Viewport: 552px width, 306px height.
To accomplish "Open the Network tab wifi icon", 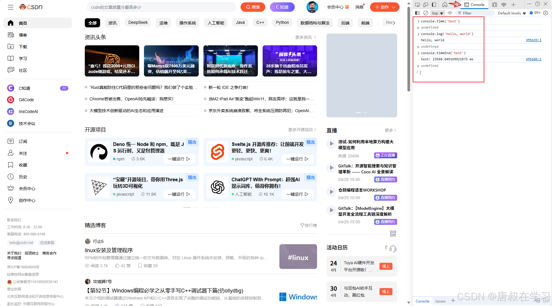I will 504,5.
